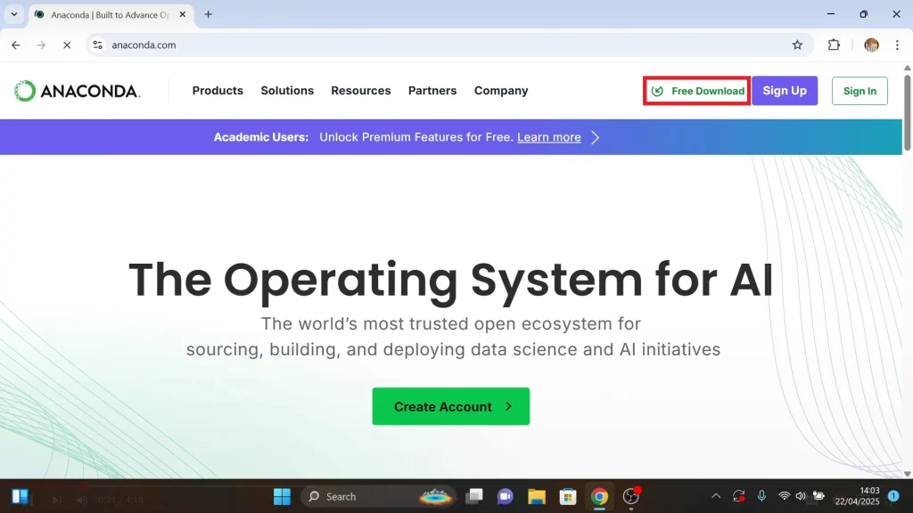Open the Company navigation menu
The image size is (913, 513).
(x=501, y=91)
